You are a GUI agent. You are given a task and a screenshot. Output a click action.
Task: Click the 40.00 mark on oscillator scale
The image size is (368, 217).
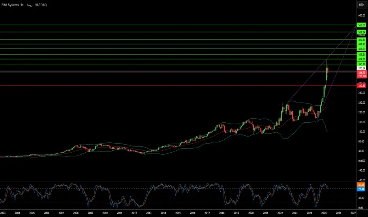[361, 198]
